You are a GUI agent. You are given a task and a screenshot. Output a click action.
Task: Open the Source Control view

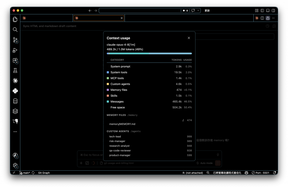15,40
